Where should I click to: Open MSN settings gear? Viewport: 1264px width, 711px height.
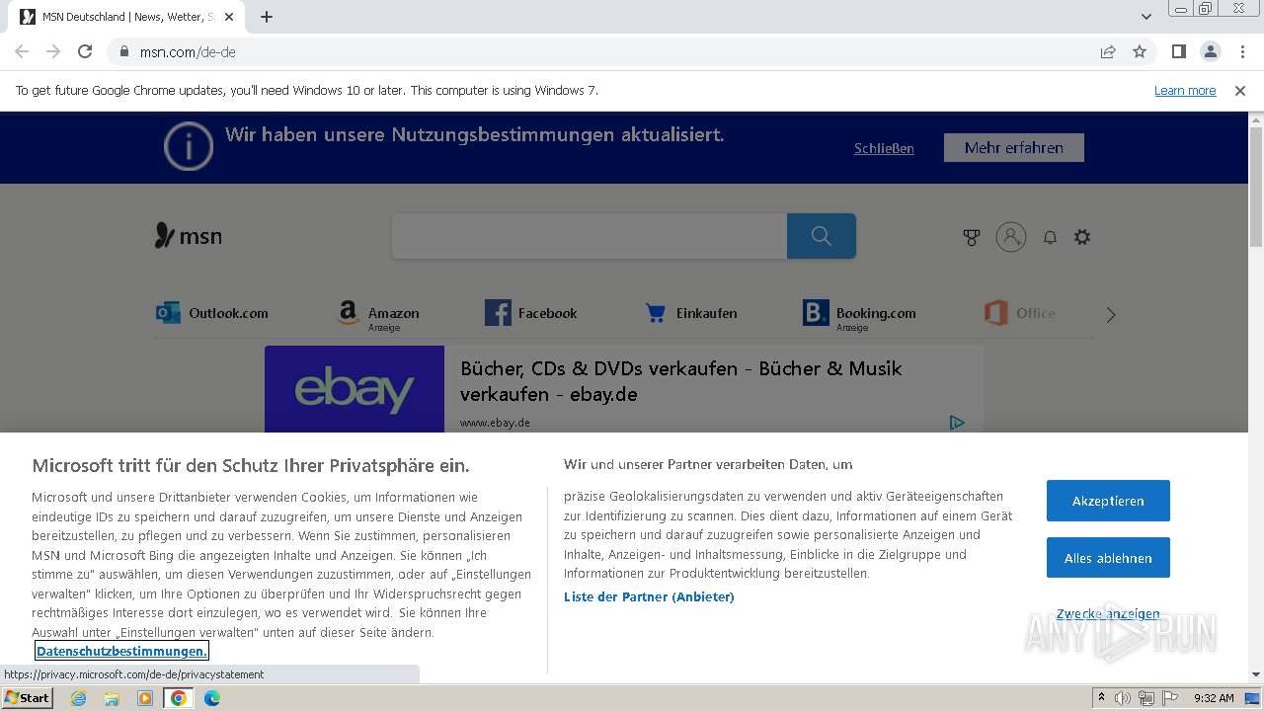coord(1082,237)
